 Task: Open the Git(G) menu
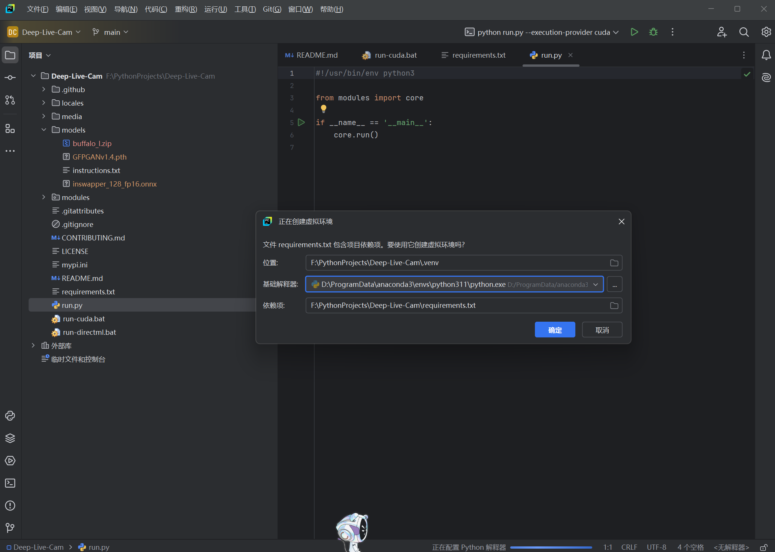(272, 9)
